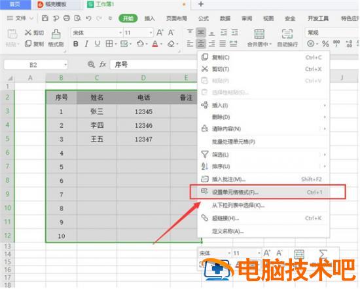The image size is (360, 289).
Task: Align text to the left
Action: (x=190, y=44)
